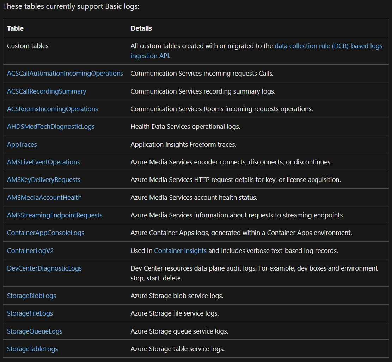
Task: Click 'Azure Storage queue service logs.' text
Action: [179, 331]
